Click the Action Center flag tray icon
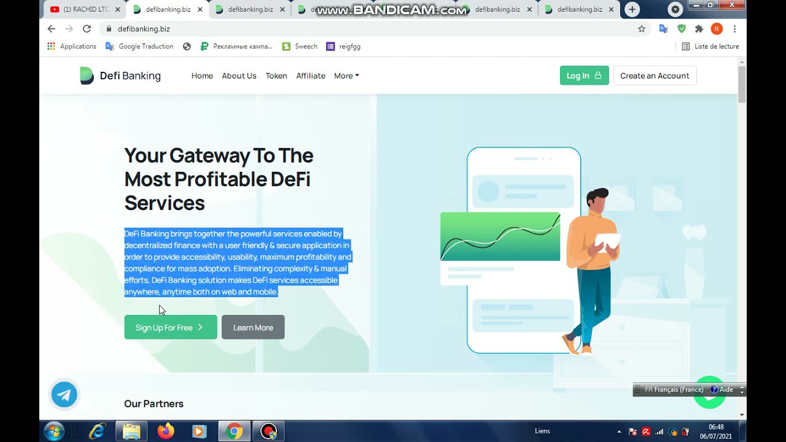The width and height of the screenshot is (786, 442). [633, 431]
